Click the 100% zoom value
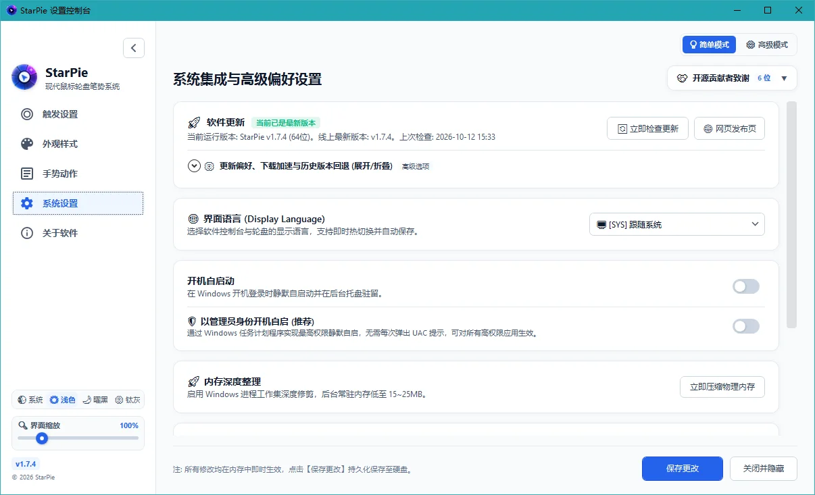 tap(129, 425)
